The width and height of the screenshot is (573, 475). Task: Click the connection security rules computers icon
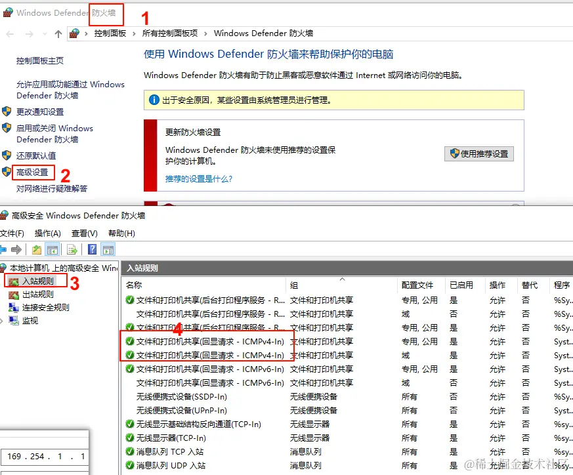[14, 308]
